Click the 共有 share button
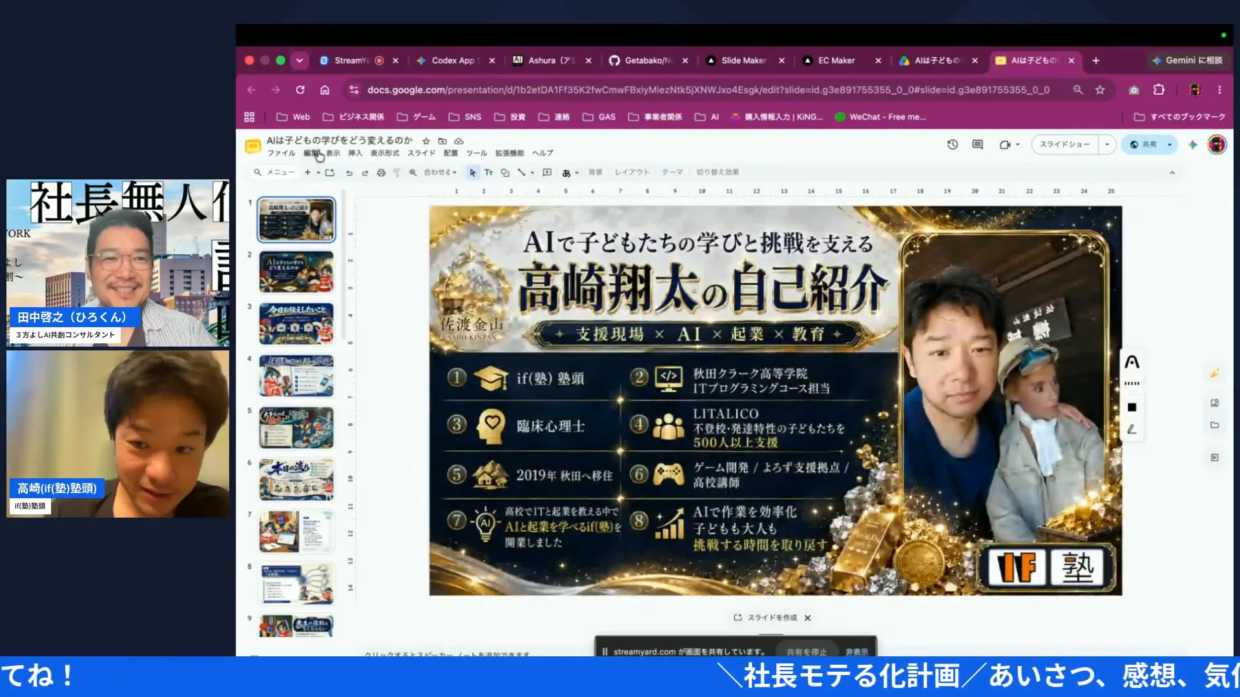Image resolution: width=1240 pixels, height=697 pixels. click(1143, 145)
